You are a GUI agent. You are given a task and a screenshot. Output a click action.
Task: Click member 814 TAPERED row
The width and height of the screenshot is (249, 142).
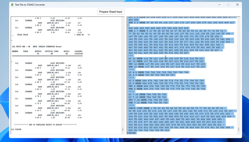click(40, 77)
